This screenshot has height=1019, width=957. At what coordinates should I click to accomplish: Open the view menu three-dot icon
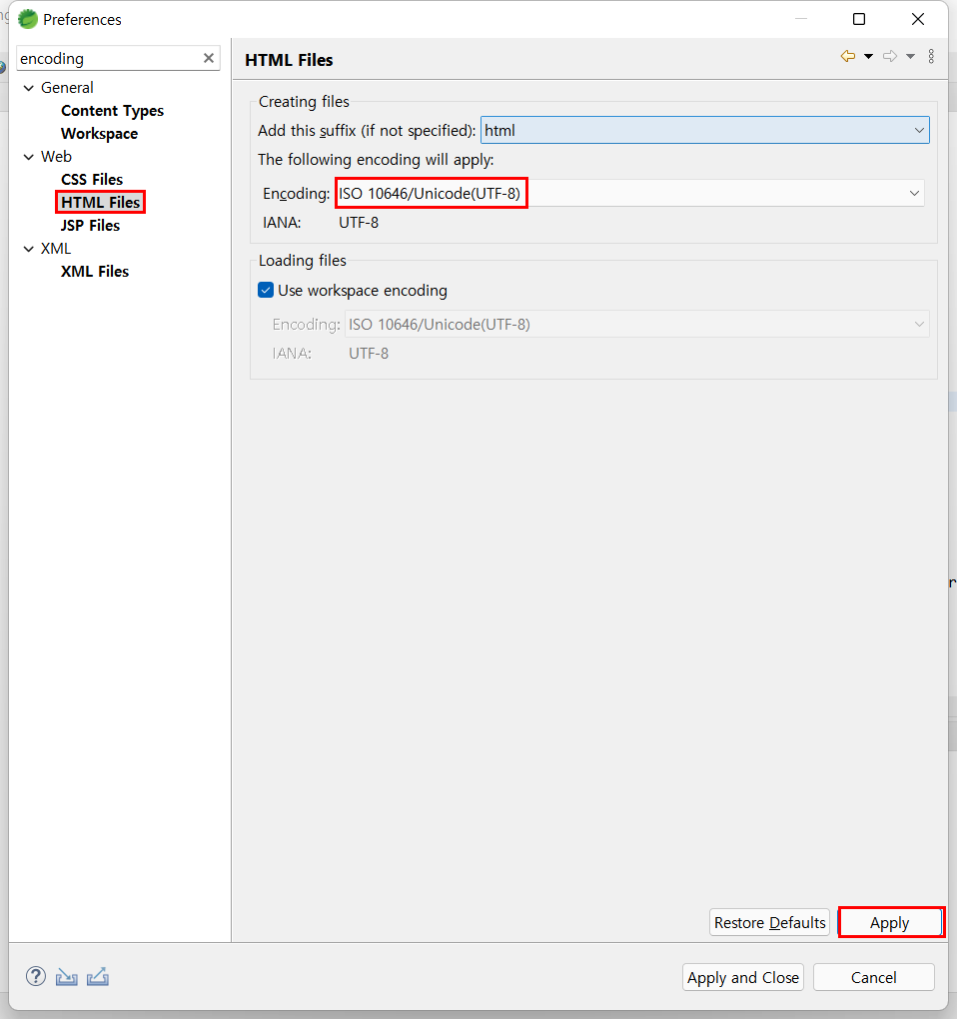[931, 57]
